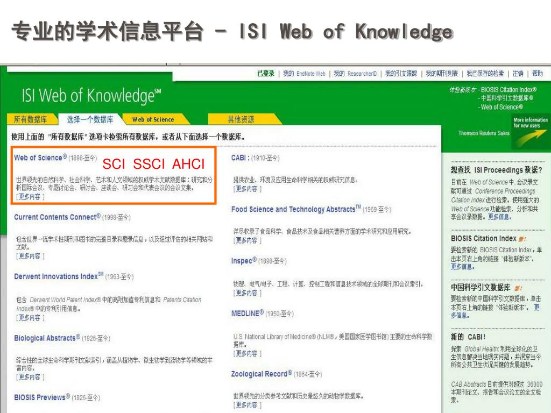Open the Web of Science database link

(x=40, y=158)
